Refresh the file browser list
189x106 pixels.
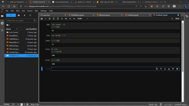(30, 15)
